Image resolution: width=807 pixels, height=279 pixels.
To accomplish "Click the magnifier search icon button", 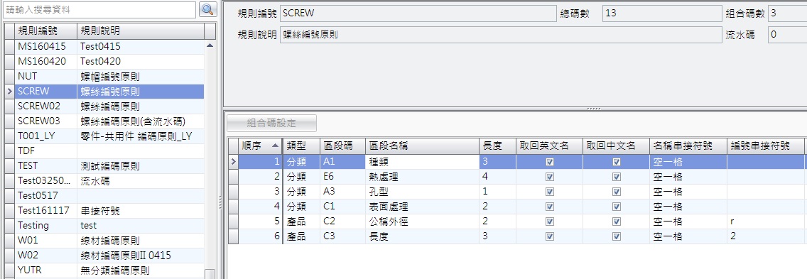I will (x=208, y=9).
